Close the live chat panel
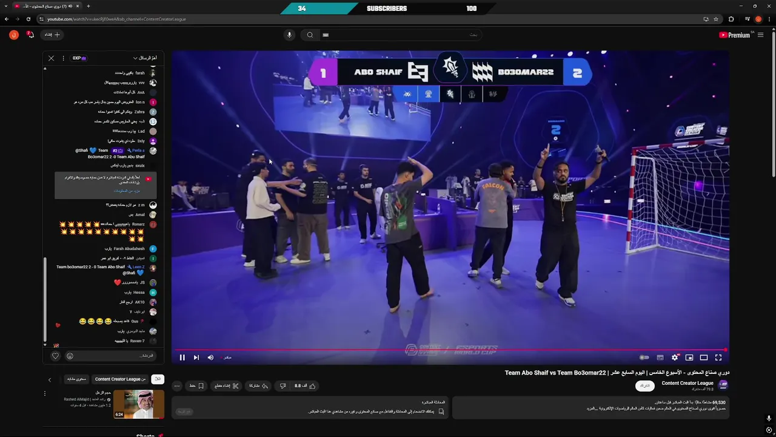Screen dimensions: 776x437 pos(51,58)
